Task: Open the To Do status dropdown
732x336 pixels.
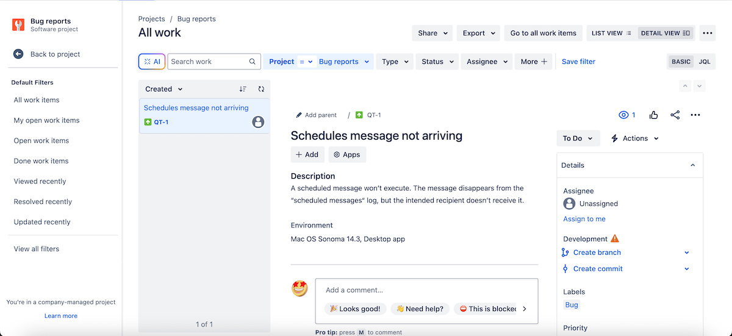Action: coord(578,138)
